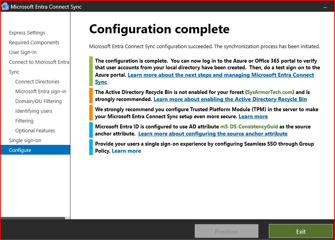Open the Optional Features sub-step

coord(35,131)
